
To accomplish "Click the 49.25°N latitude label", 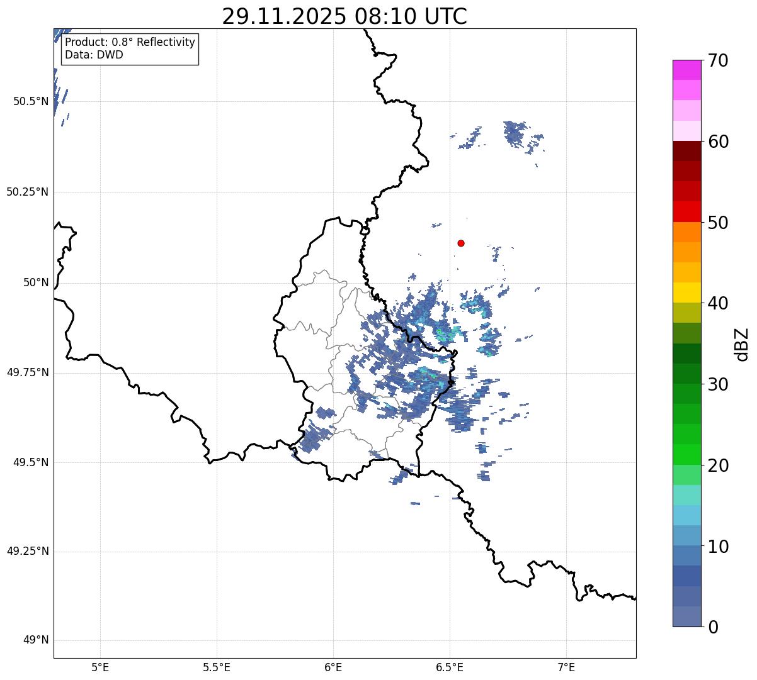I will pyautogui.click(x=28, y=551).
